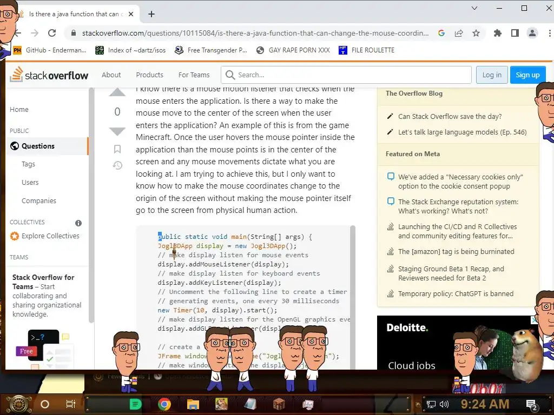The image size is (554, 415).
Task: Downvote the question
Action: 117,131
